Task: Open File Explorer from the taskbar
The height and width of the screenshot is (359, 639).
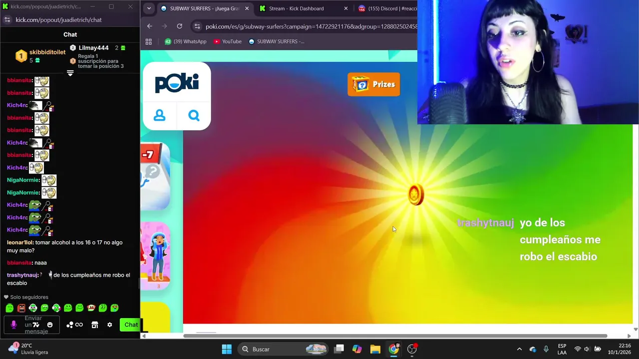Action: tap(375, 349)
